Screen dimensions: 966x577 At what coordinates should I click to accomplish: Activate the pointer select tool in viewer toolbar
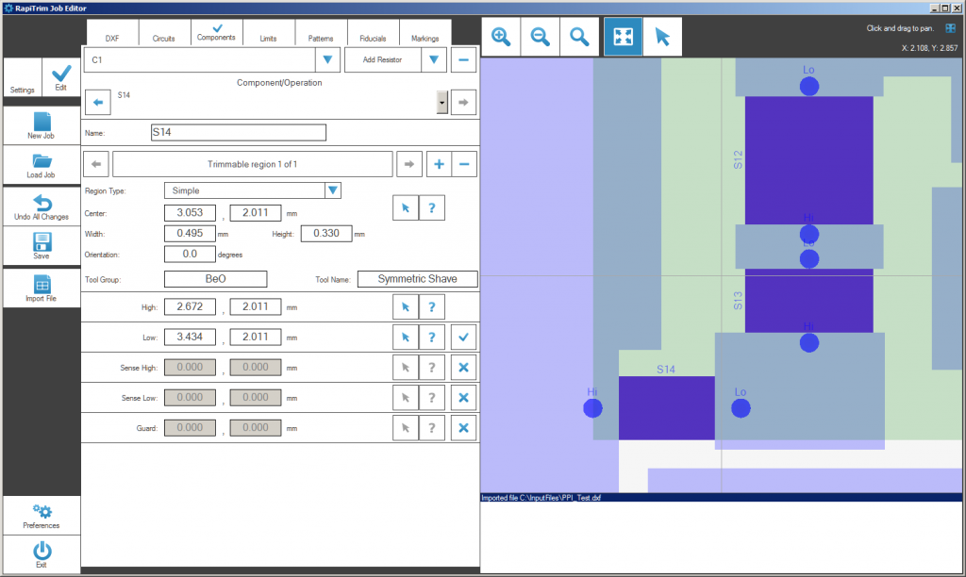pos(662,37)
